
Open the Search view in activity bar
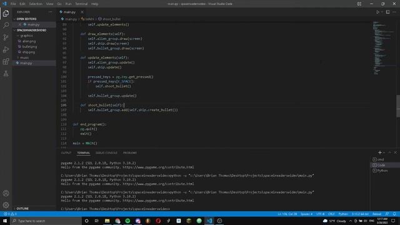click(x=6, y=25)
